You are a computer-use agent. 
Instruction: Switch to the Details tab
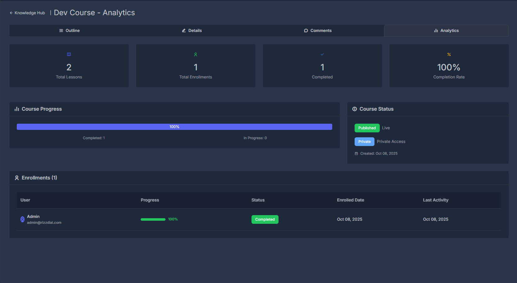[192, 30]
